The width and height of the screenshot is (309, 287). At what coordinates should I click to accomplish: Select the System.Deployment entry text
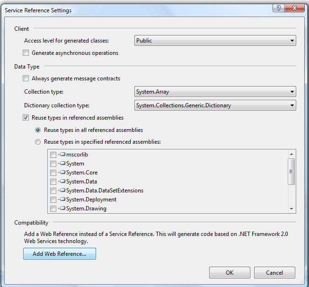pyautogui.click(x=91, y=200)
